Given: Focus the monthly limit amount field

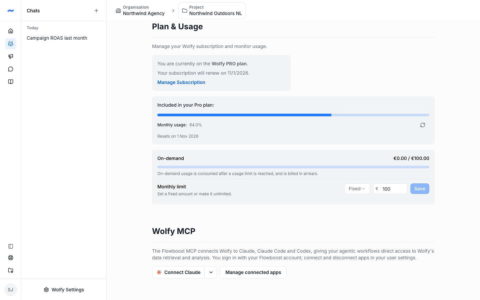Looking at the screenshot, I should pos(394,189).
